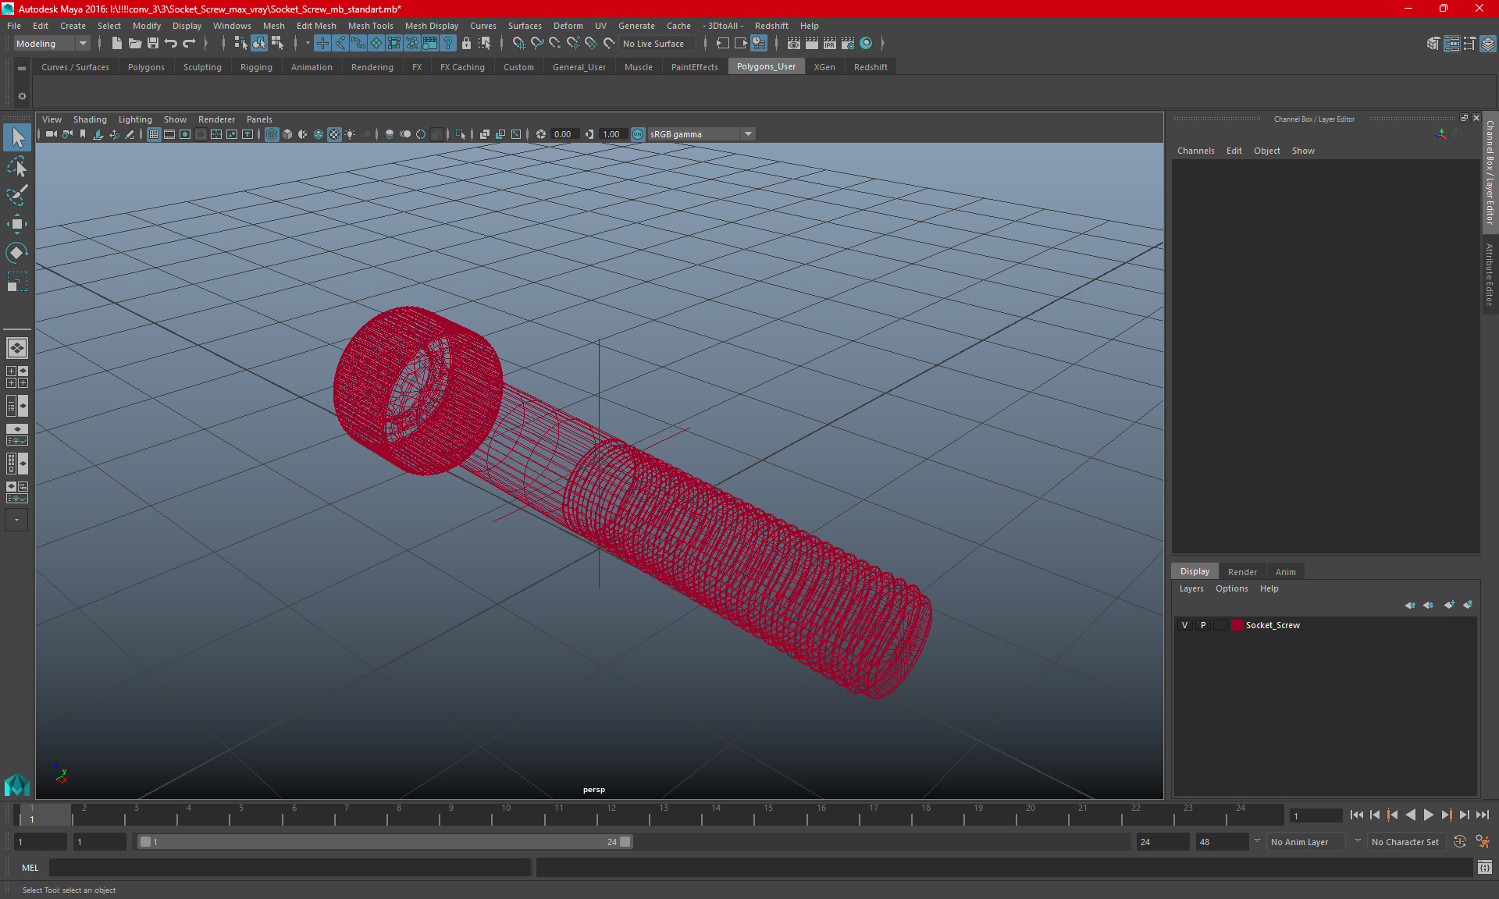Screen dimensions: 1499x899
Task: Create a new scene
Action: coord(116,44)
